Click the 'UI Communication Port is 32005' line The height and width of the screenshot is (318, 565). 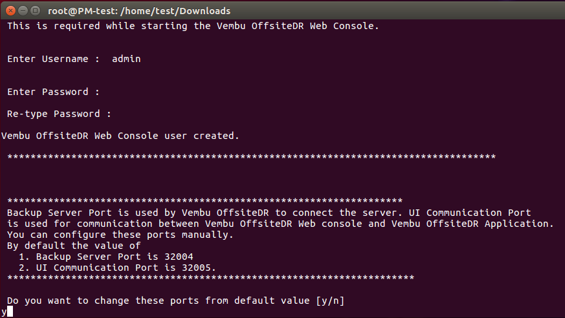point(118,268)
